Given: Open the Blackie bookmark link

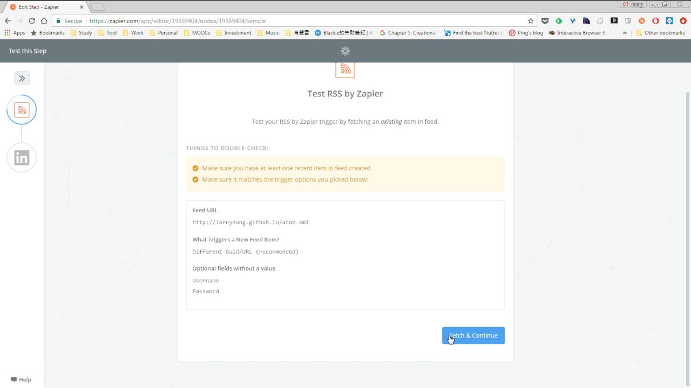Looking at the screenshot, I should 344,32.
